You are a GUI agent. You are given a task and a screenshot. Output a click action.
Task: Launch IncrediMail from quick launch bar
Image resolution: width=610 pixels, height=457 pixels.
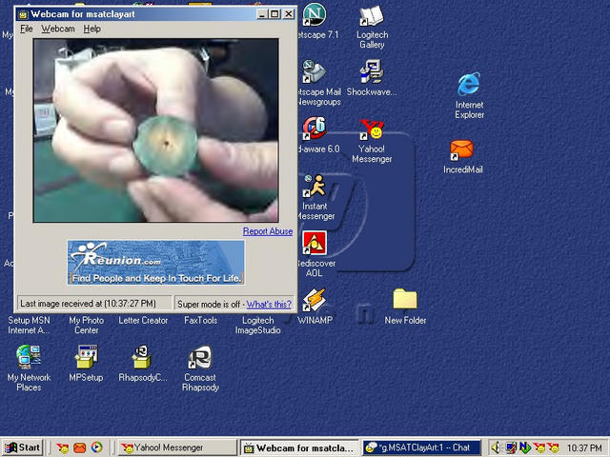pyautogui.click(x=80, y=447)
